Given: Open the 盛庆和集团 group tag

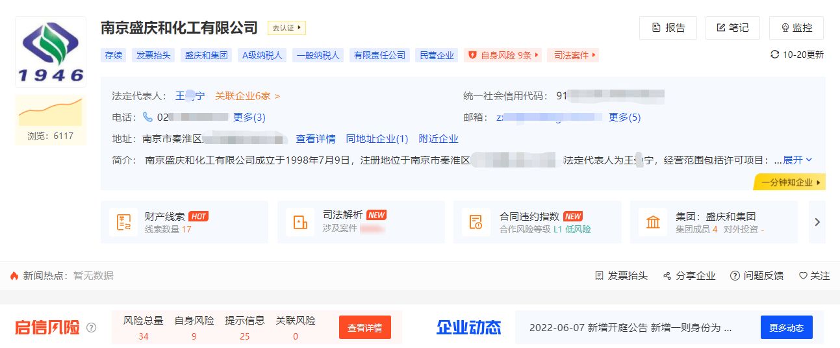Looking at the screenshot, I should click(206, 55).
